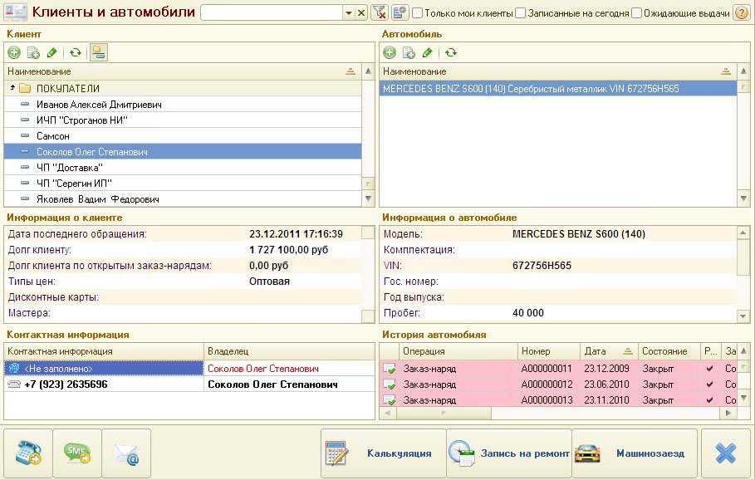755x480 pixels.
Task: Open the search field dropdown arrow
Action: click(x=349, y=13)
